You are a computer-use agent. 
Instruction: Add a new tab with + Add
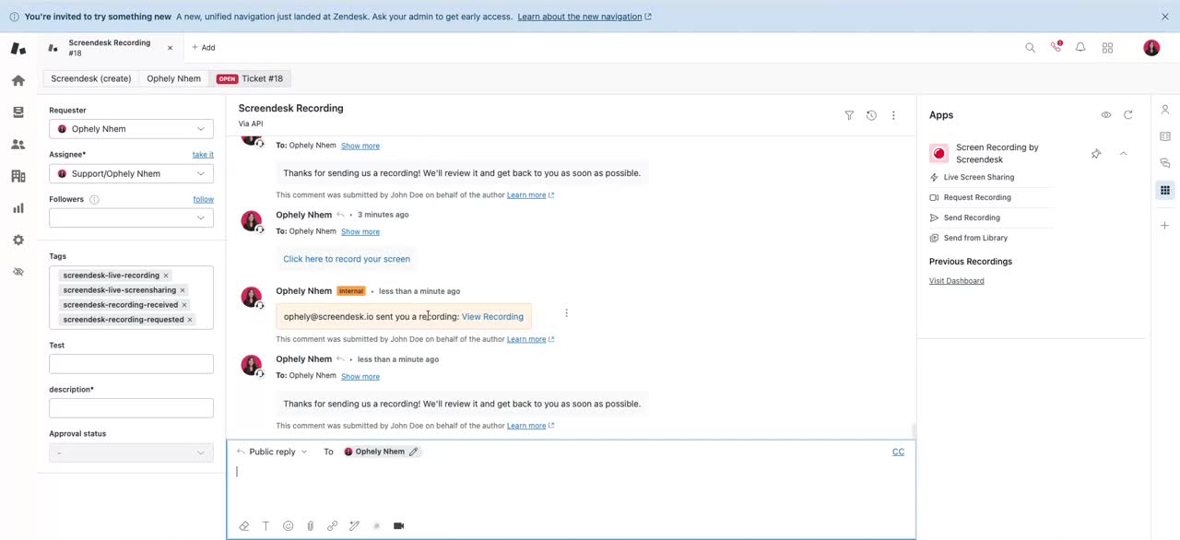click(204, 48)
